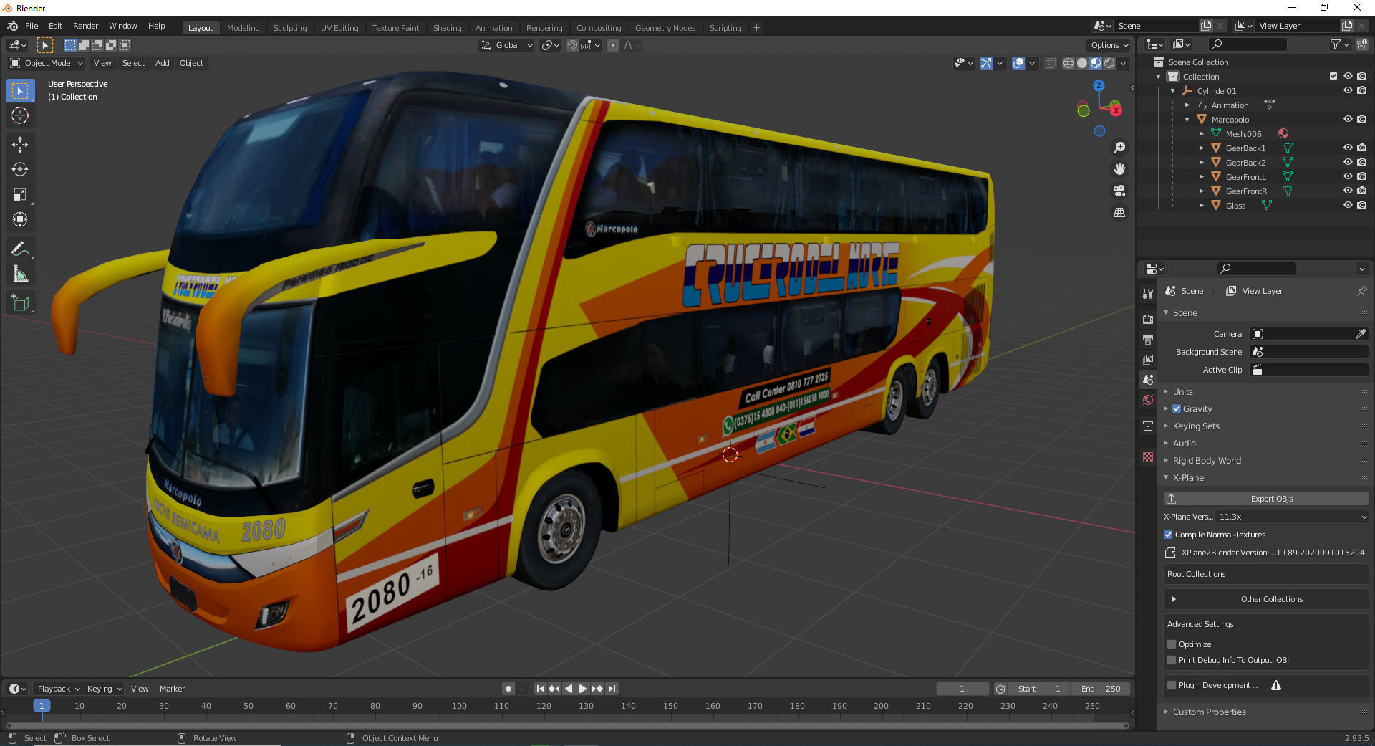Play animation forward in timeline

(583, 689)
